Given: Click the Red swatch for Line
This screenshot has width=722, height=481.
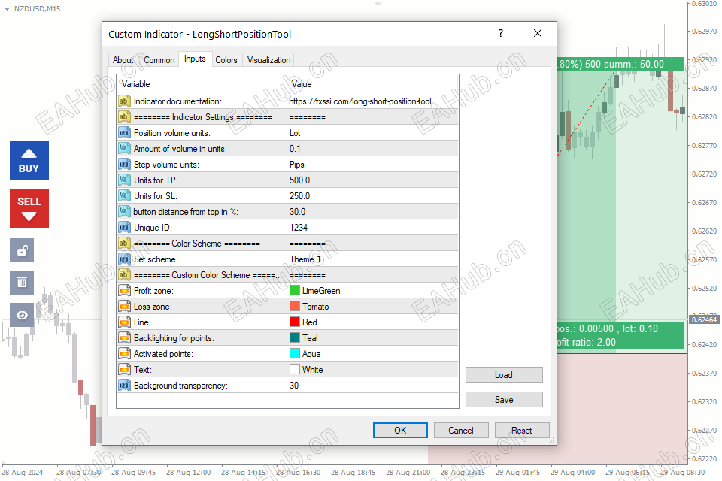Looking at the screenshot, I should (x=295, y=322).
